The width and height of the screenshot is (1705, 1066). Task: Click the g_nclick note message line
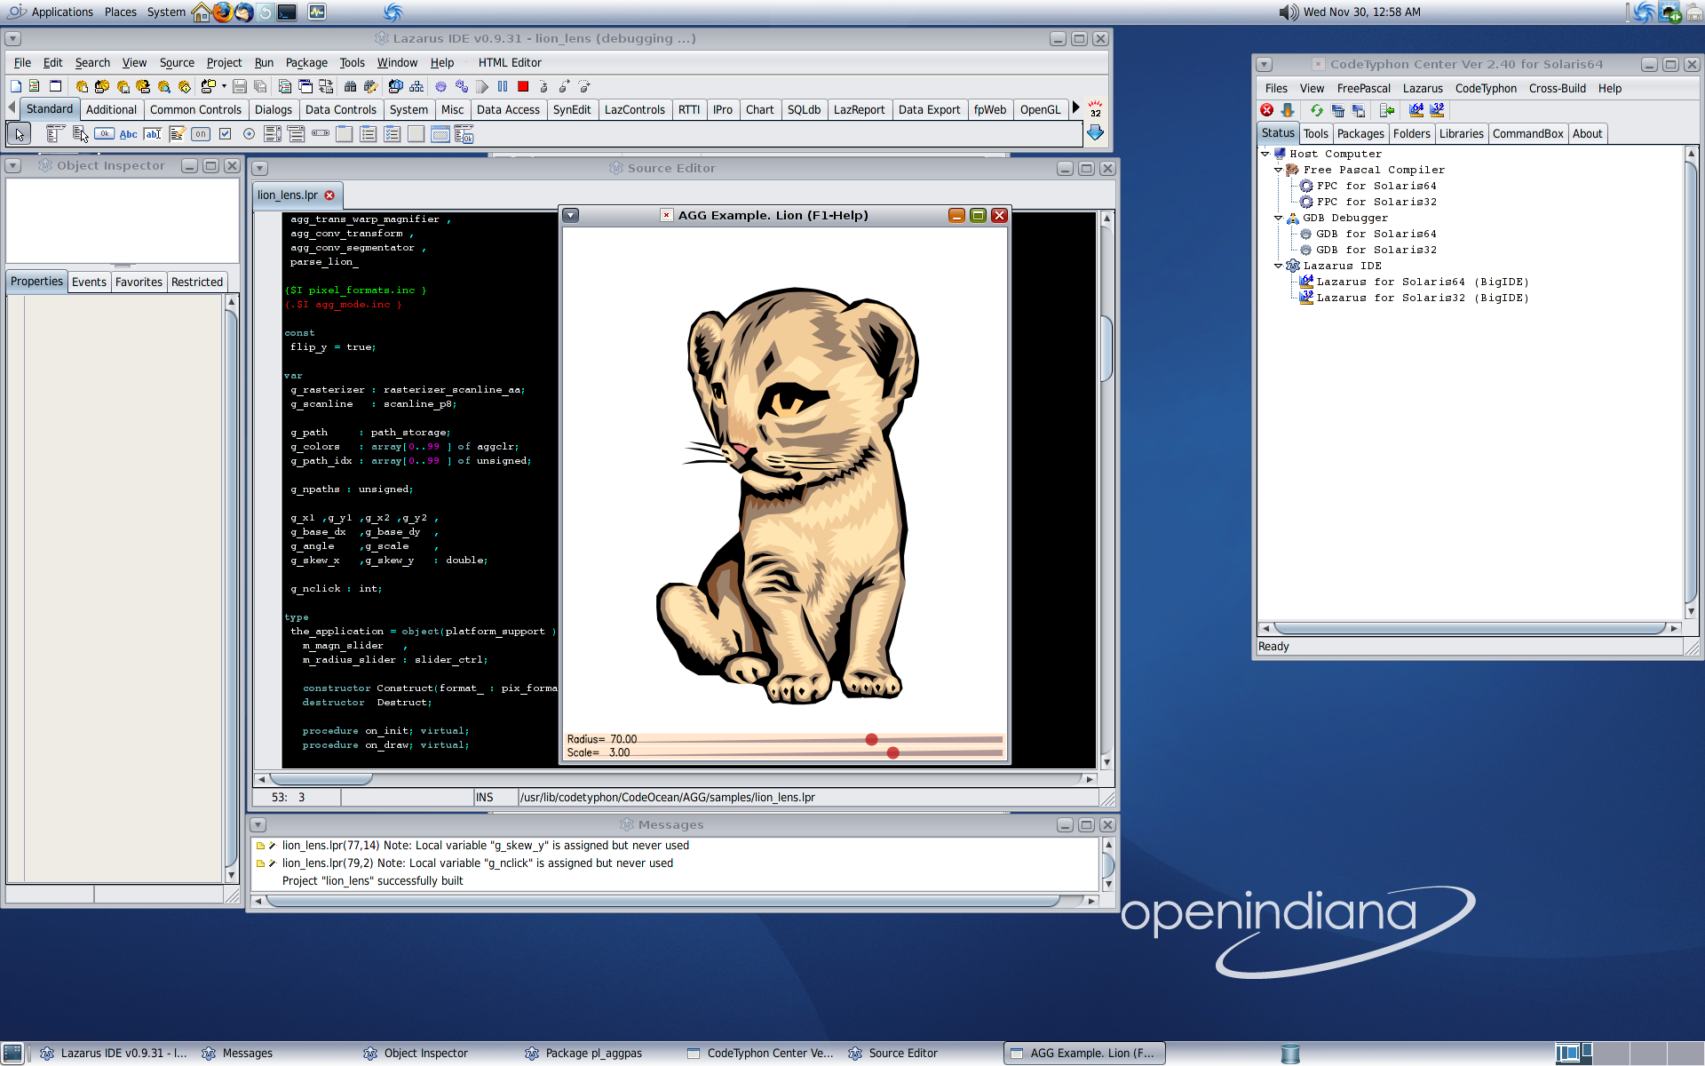tap(478, 863)
